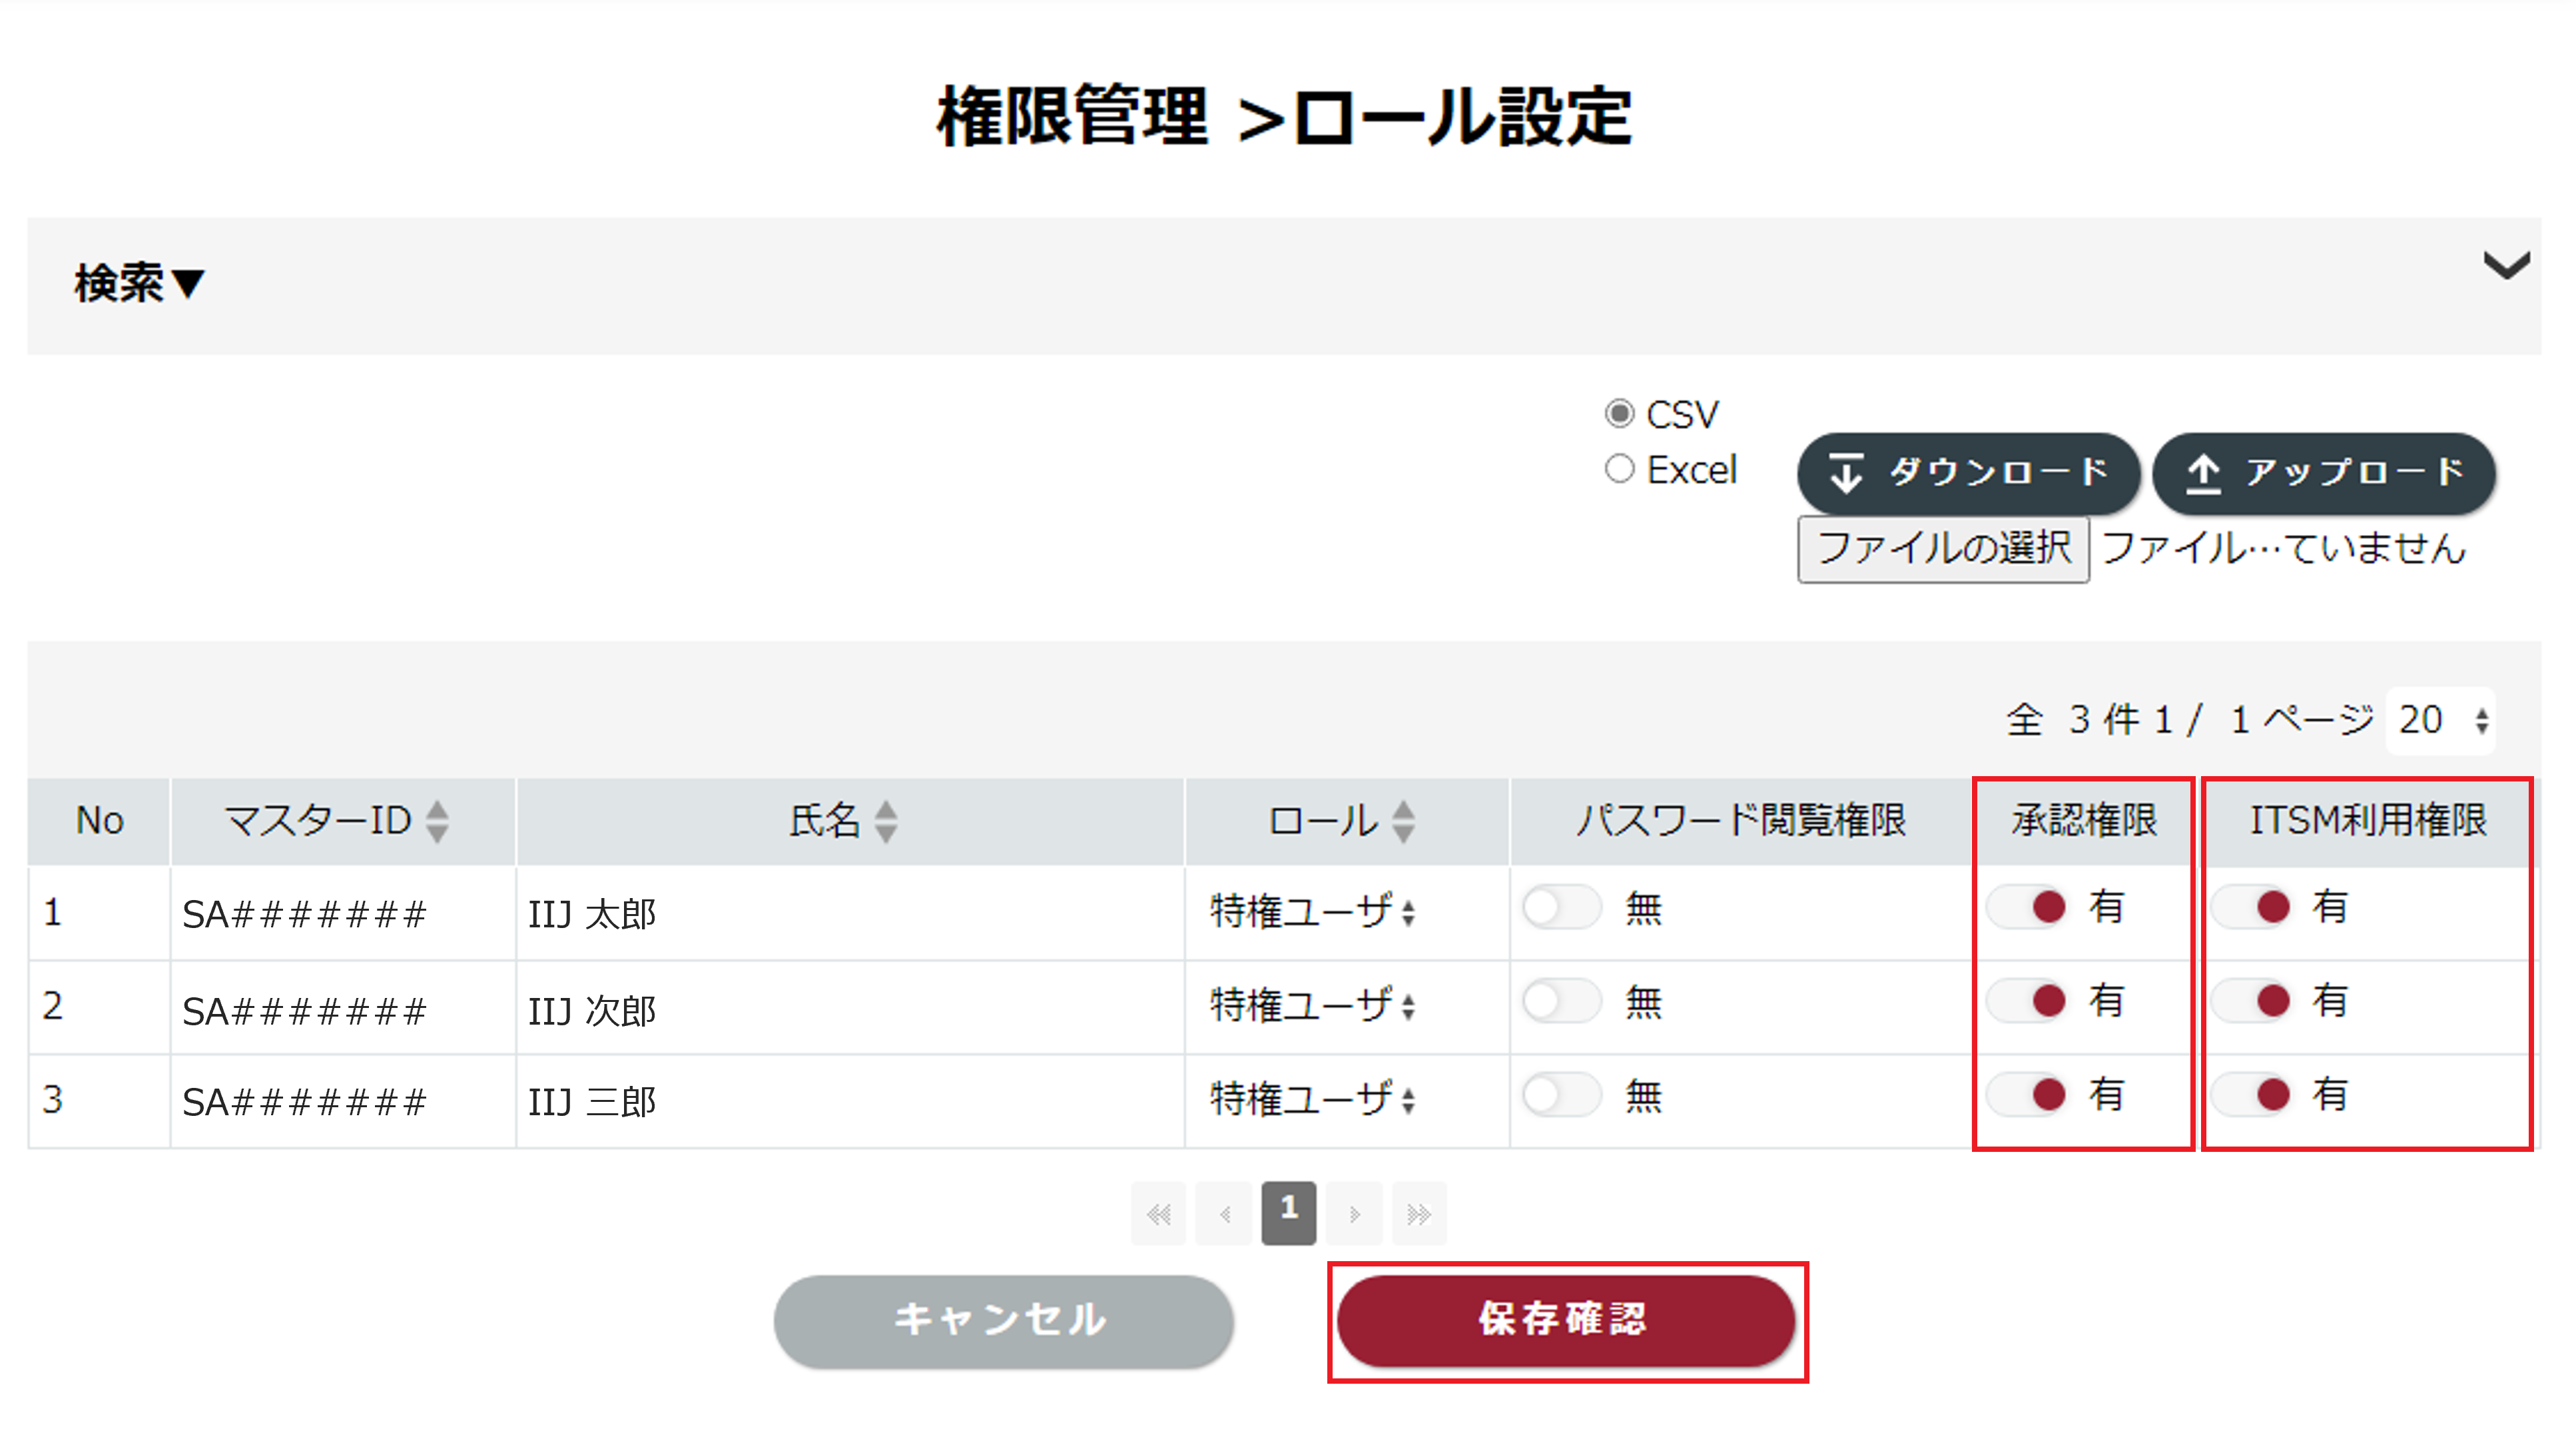Go to last page pagination icon
This screenshot has height=1447, width=2576.
point(1419,1214)
